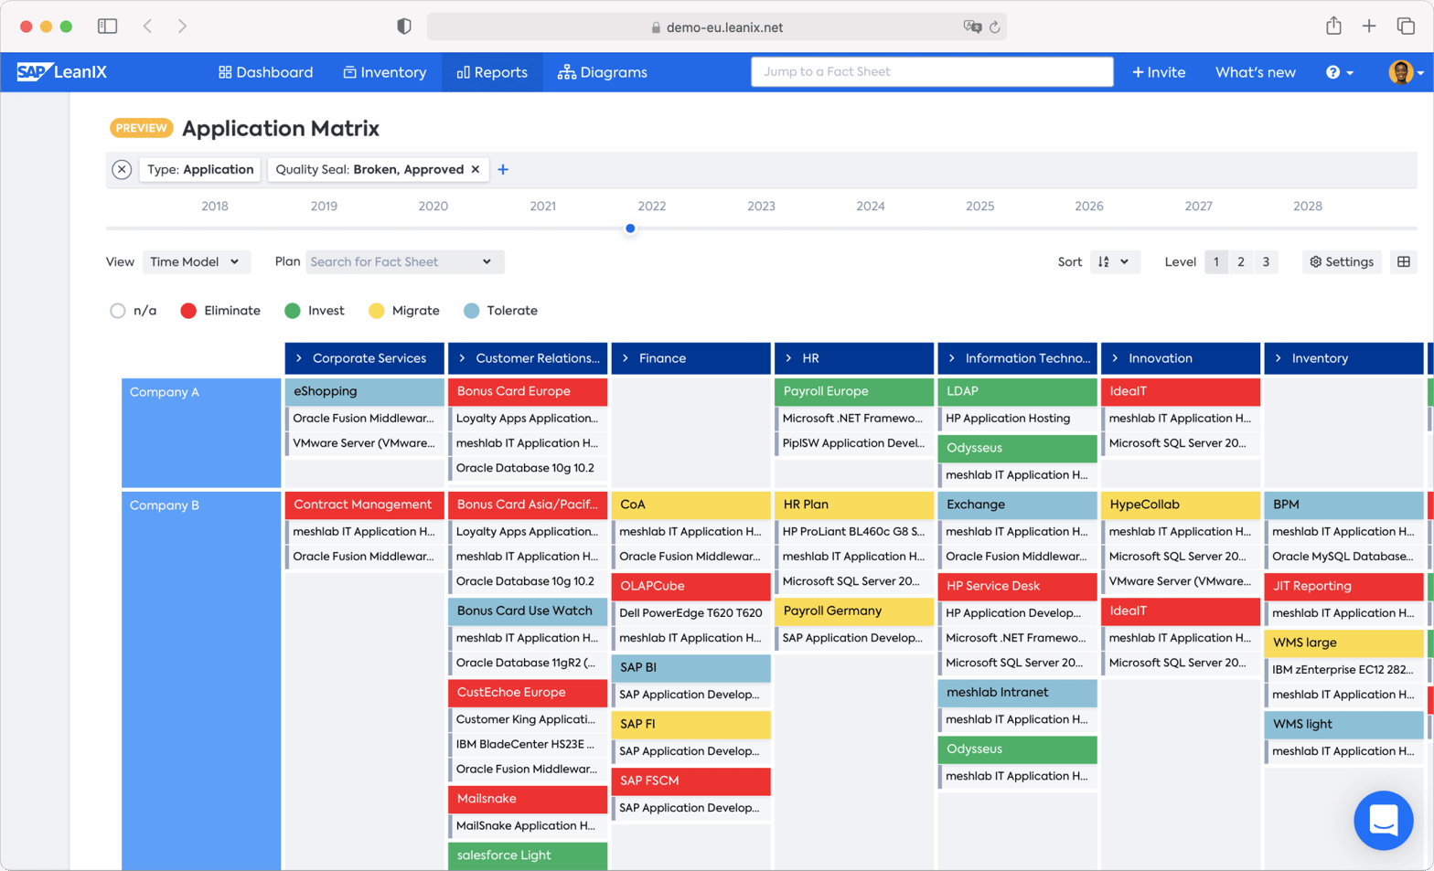Open the Diagrams tab
Viewport: 1434px width, 871px height.
(603, 72)
